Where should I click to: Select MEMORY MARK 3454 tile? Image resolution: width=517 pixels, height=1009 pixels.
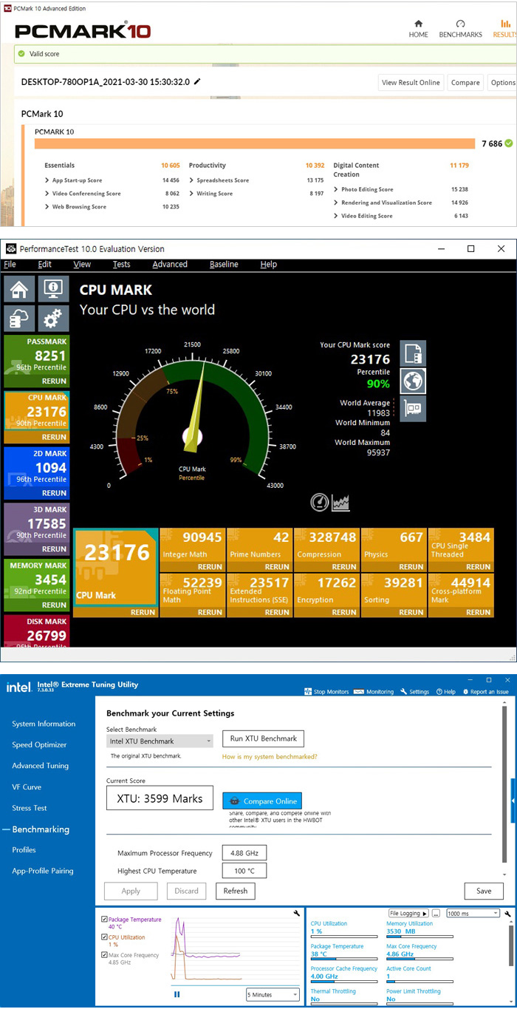point(37,585)
